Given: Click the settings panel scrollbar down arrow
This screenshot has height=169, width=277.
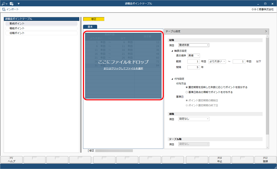Looking at the screenshot, I should pos(267,147).
